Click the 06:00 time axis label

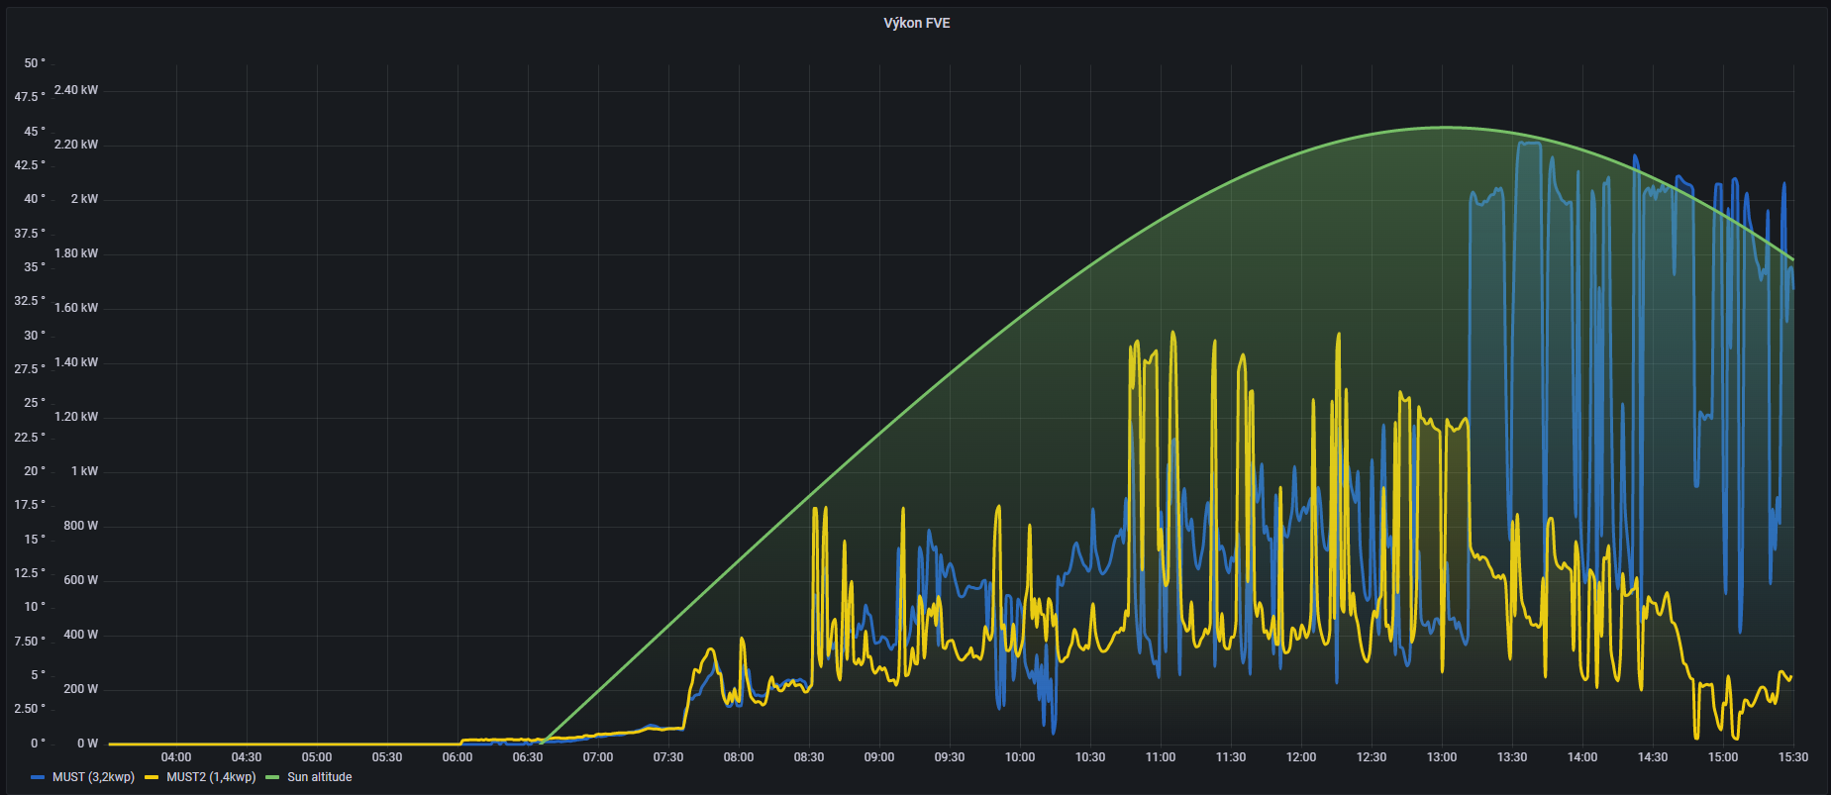click(x=458, y=757)
